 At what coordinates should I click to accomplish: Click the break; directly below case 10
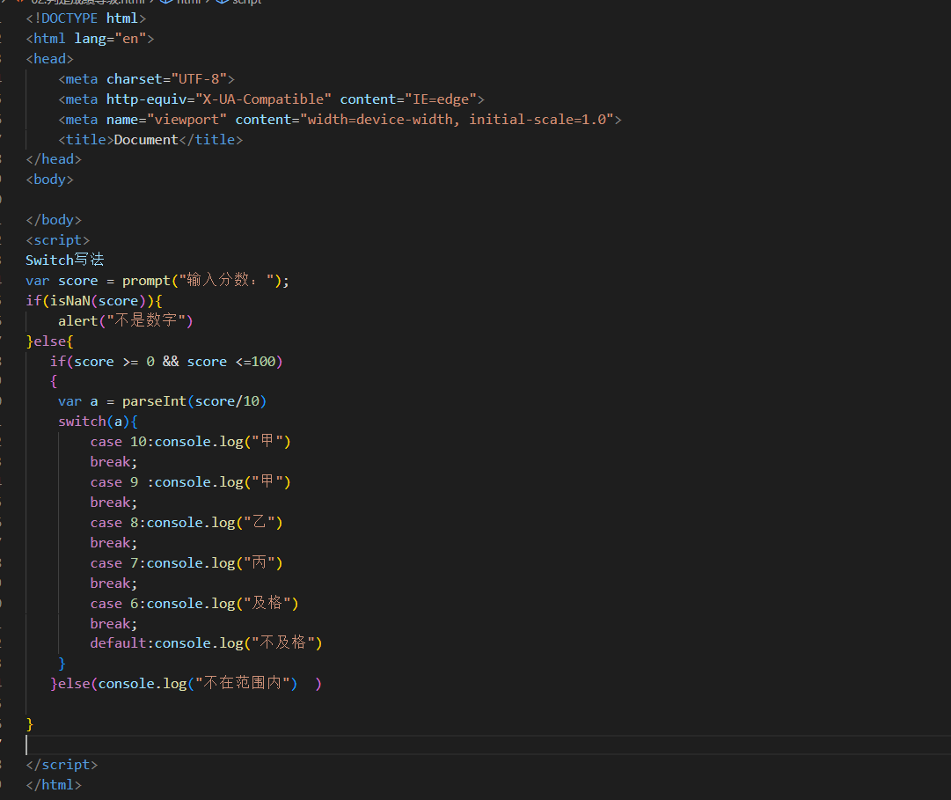pyautogui.click(x=114, y=462)
